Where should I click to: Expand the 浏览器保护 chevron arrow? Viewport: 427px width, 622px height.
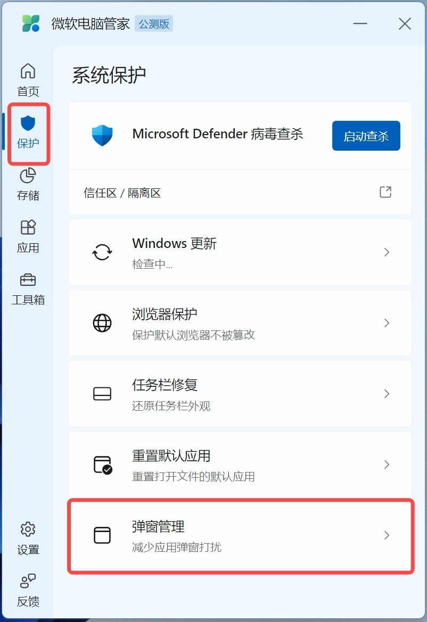pyautogui.click(x=387, y=323)
